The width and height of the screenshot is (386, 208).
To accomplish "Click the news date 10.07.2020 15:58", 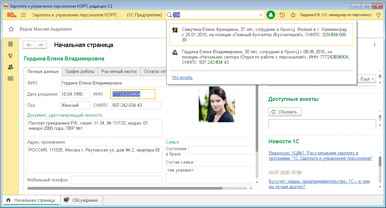I will (285, 173).
